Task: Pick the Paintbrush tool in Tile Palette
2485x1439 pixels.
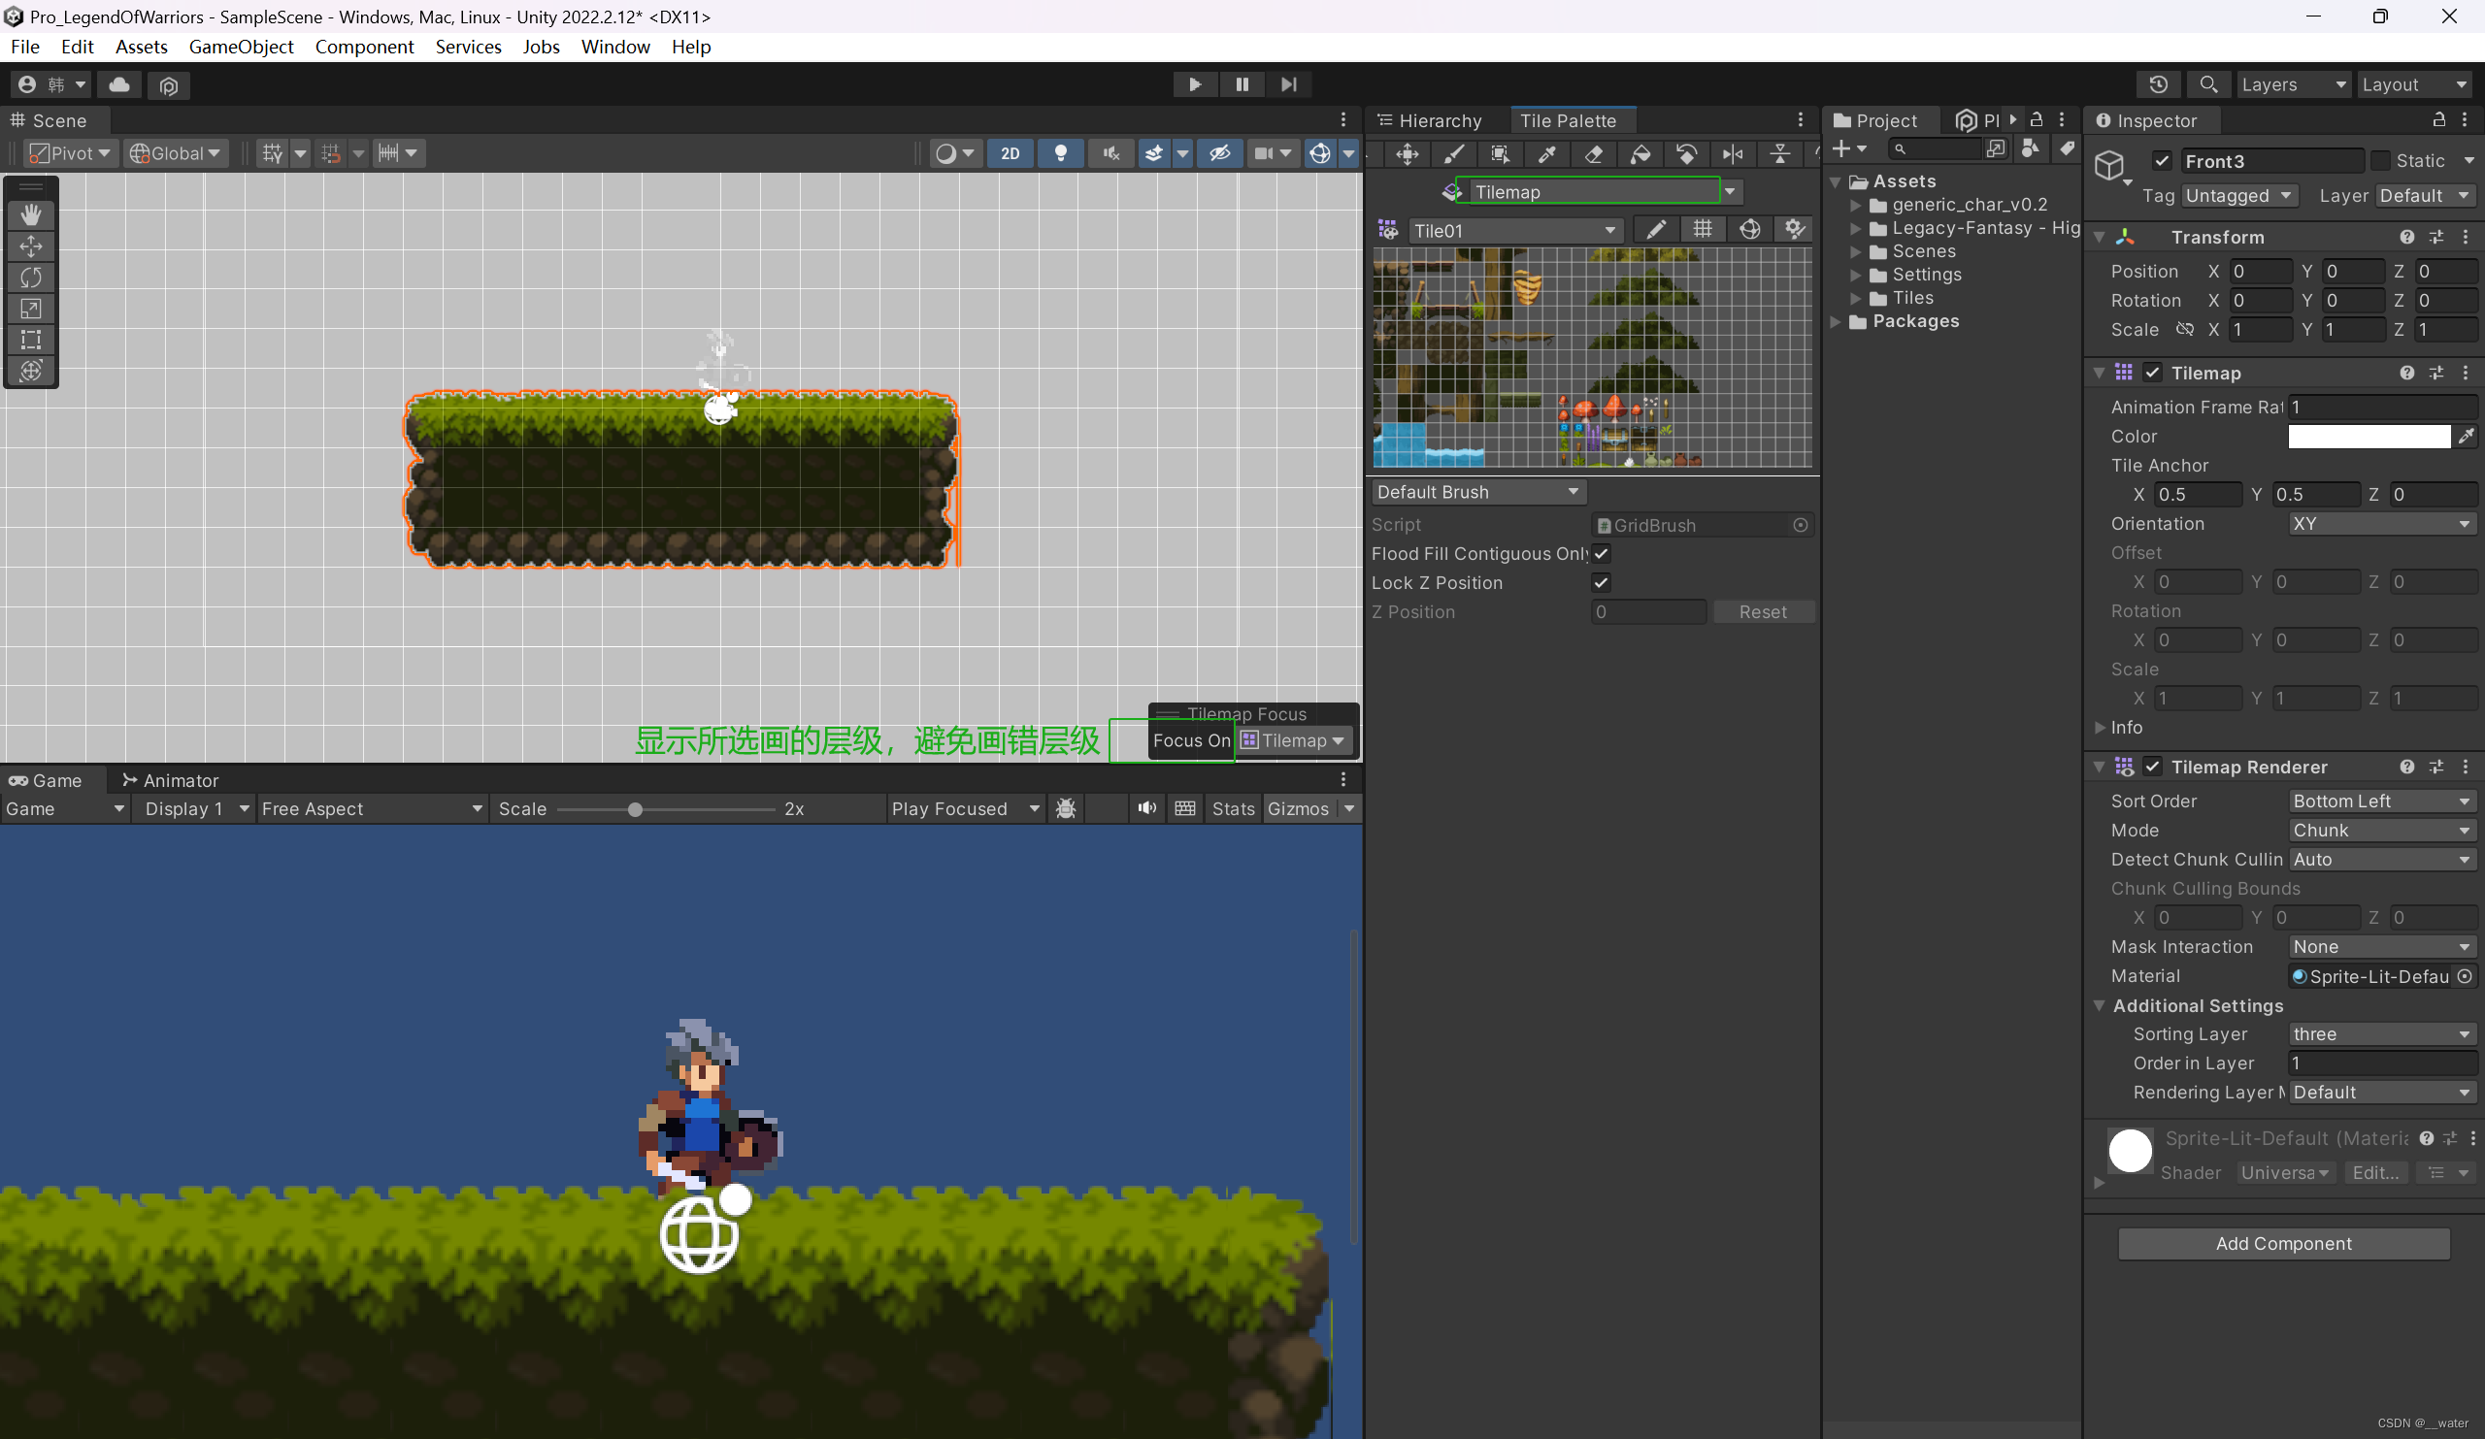Action: click(x=1453, y=153)
